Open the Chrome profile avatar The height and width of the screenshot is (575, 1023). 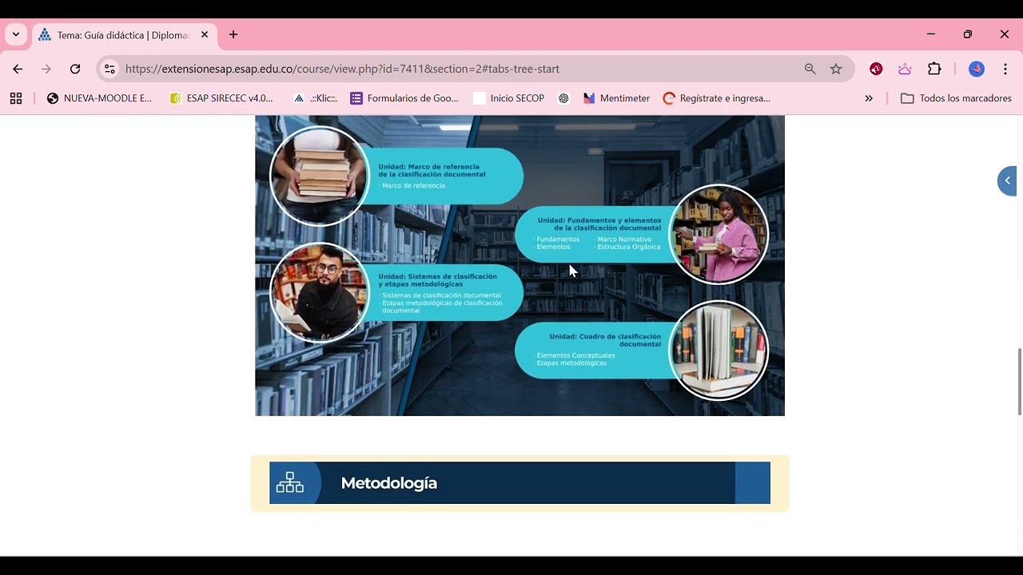(x=977, y=69)
